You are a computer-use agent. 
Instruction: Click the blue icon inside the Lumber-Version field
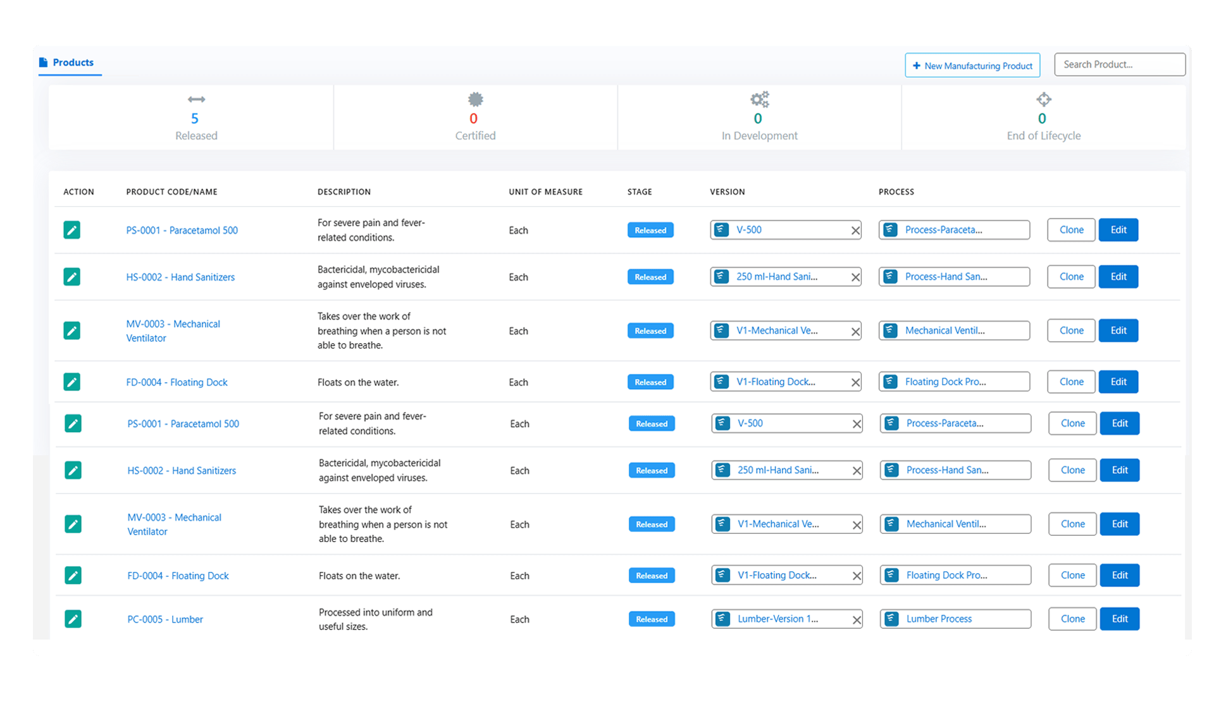coord(722,619)
